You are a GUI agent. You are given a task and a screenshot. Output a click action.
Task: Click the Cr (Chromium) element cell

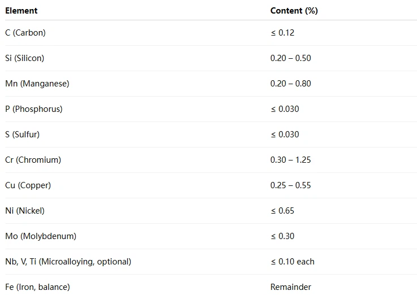click(33, 160)
